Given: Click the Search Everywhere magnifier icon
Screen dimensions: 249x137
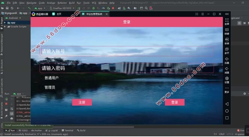Looking at the screenshot, I should (x=146, y=8).
